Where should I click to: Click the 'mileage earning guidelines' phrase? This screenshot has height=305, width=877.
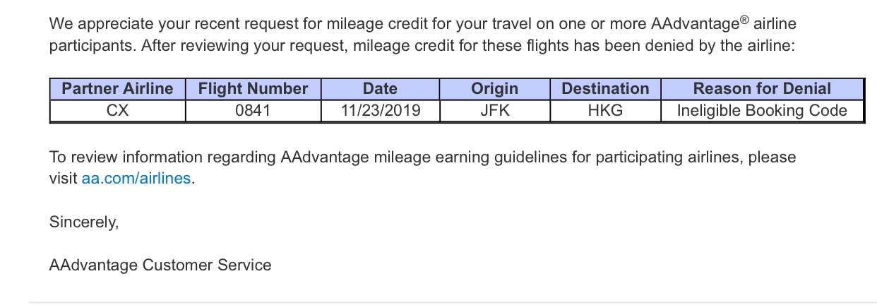click(x=470, y=157)
